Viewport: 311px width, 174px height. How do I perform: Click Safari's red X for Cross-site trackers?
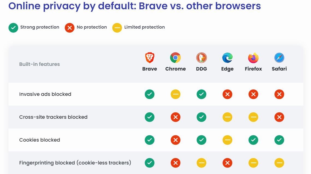[279, 117]
